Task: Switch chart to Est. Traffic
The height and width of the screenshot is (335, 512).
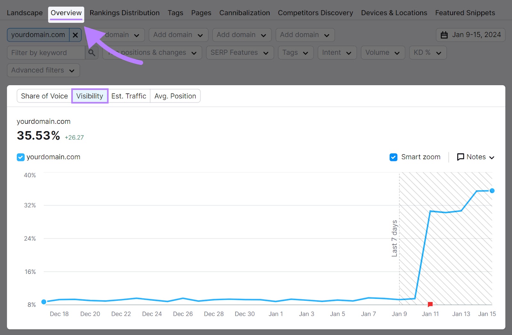Action: click(x=129, y=96)
